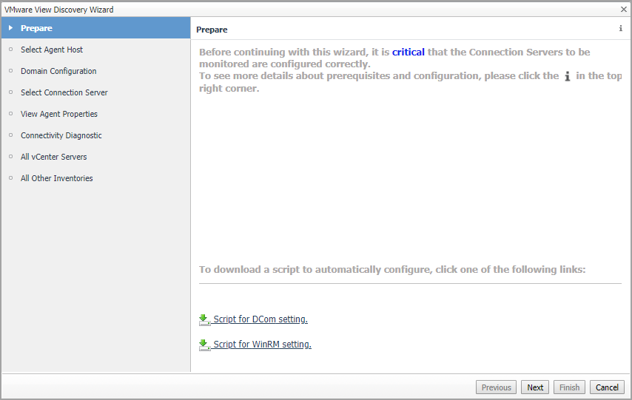Image resolution: width=632 pixels, height=400 pixels.
Task: Choose the View Agent Properties step
Action: (x=59, y=114)
